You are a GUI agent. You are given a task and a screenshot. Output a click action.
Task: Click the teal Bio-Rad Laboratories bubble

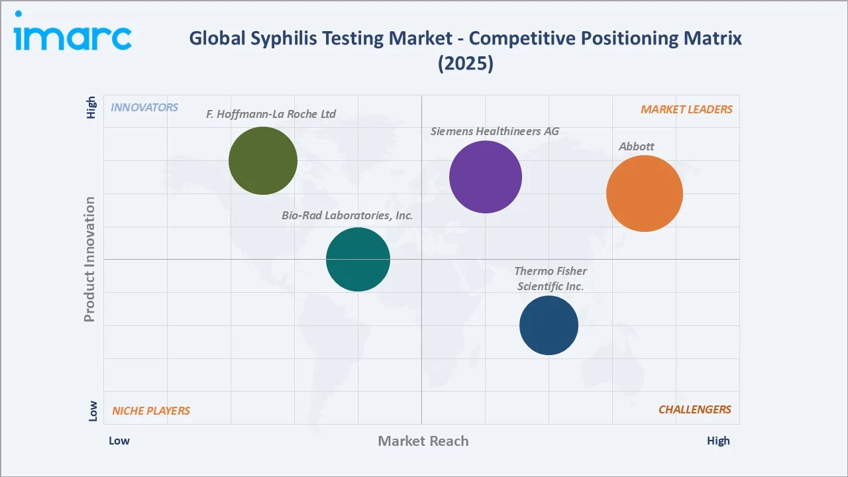point(358,259)
